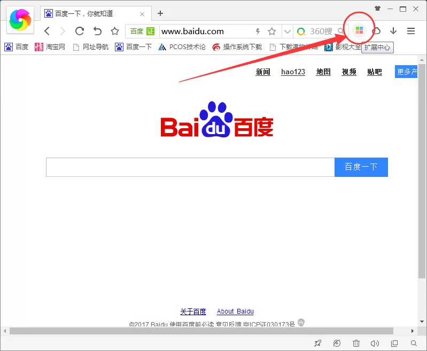Click the 贴吧 link
The height and width of the screenshot is (351, 427).
(375, 72)
